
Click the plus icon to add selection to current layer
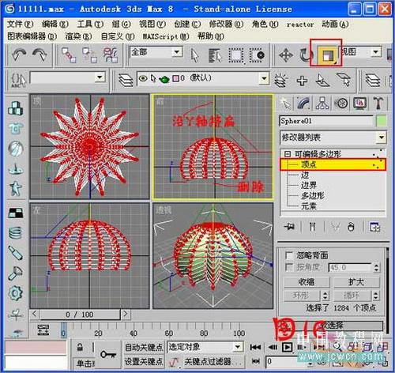(302, 81)
